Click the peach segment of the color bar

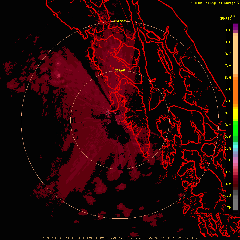(235, 55)
